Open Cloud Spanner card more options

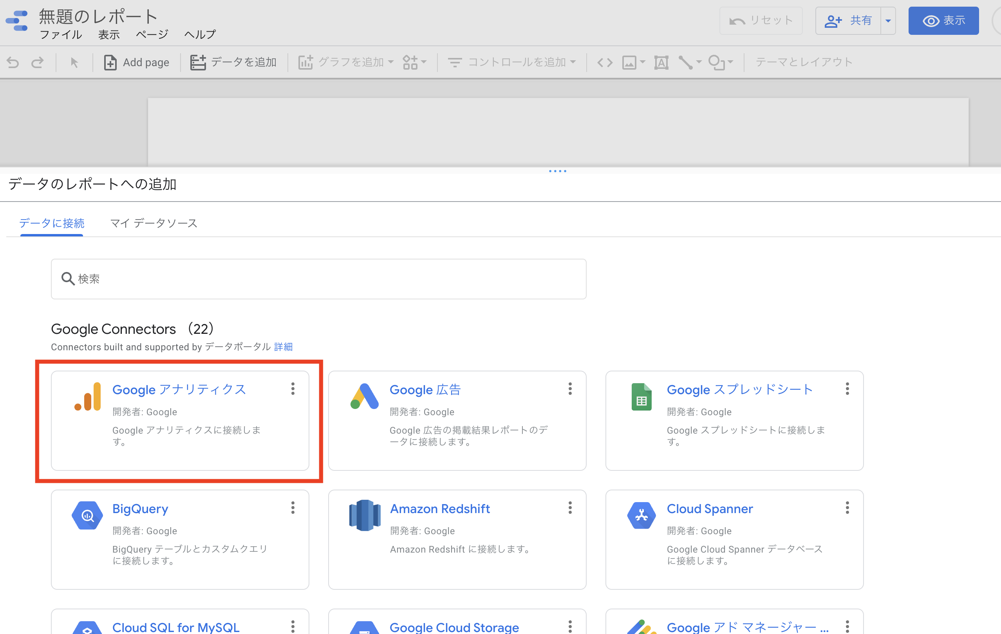point(847,508)
